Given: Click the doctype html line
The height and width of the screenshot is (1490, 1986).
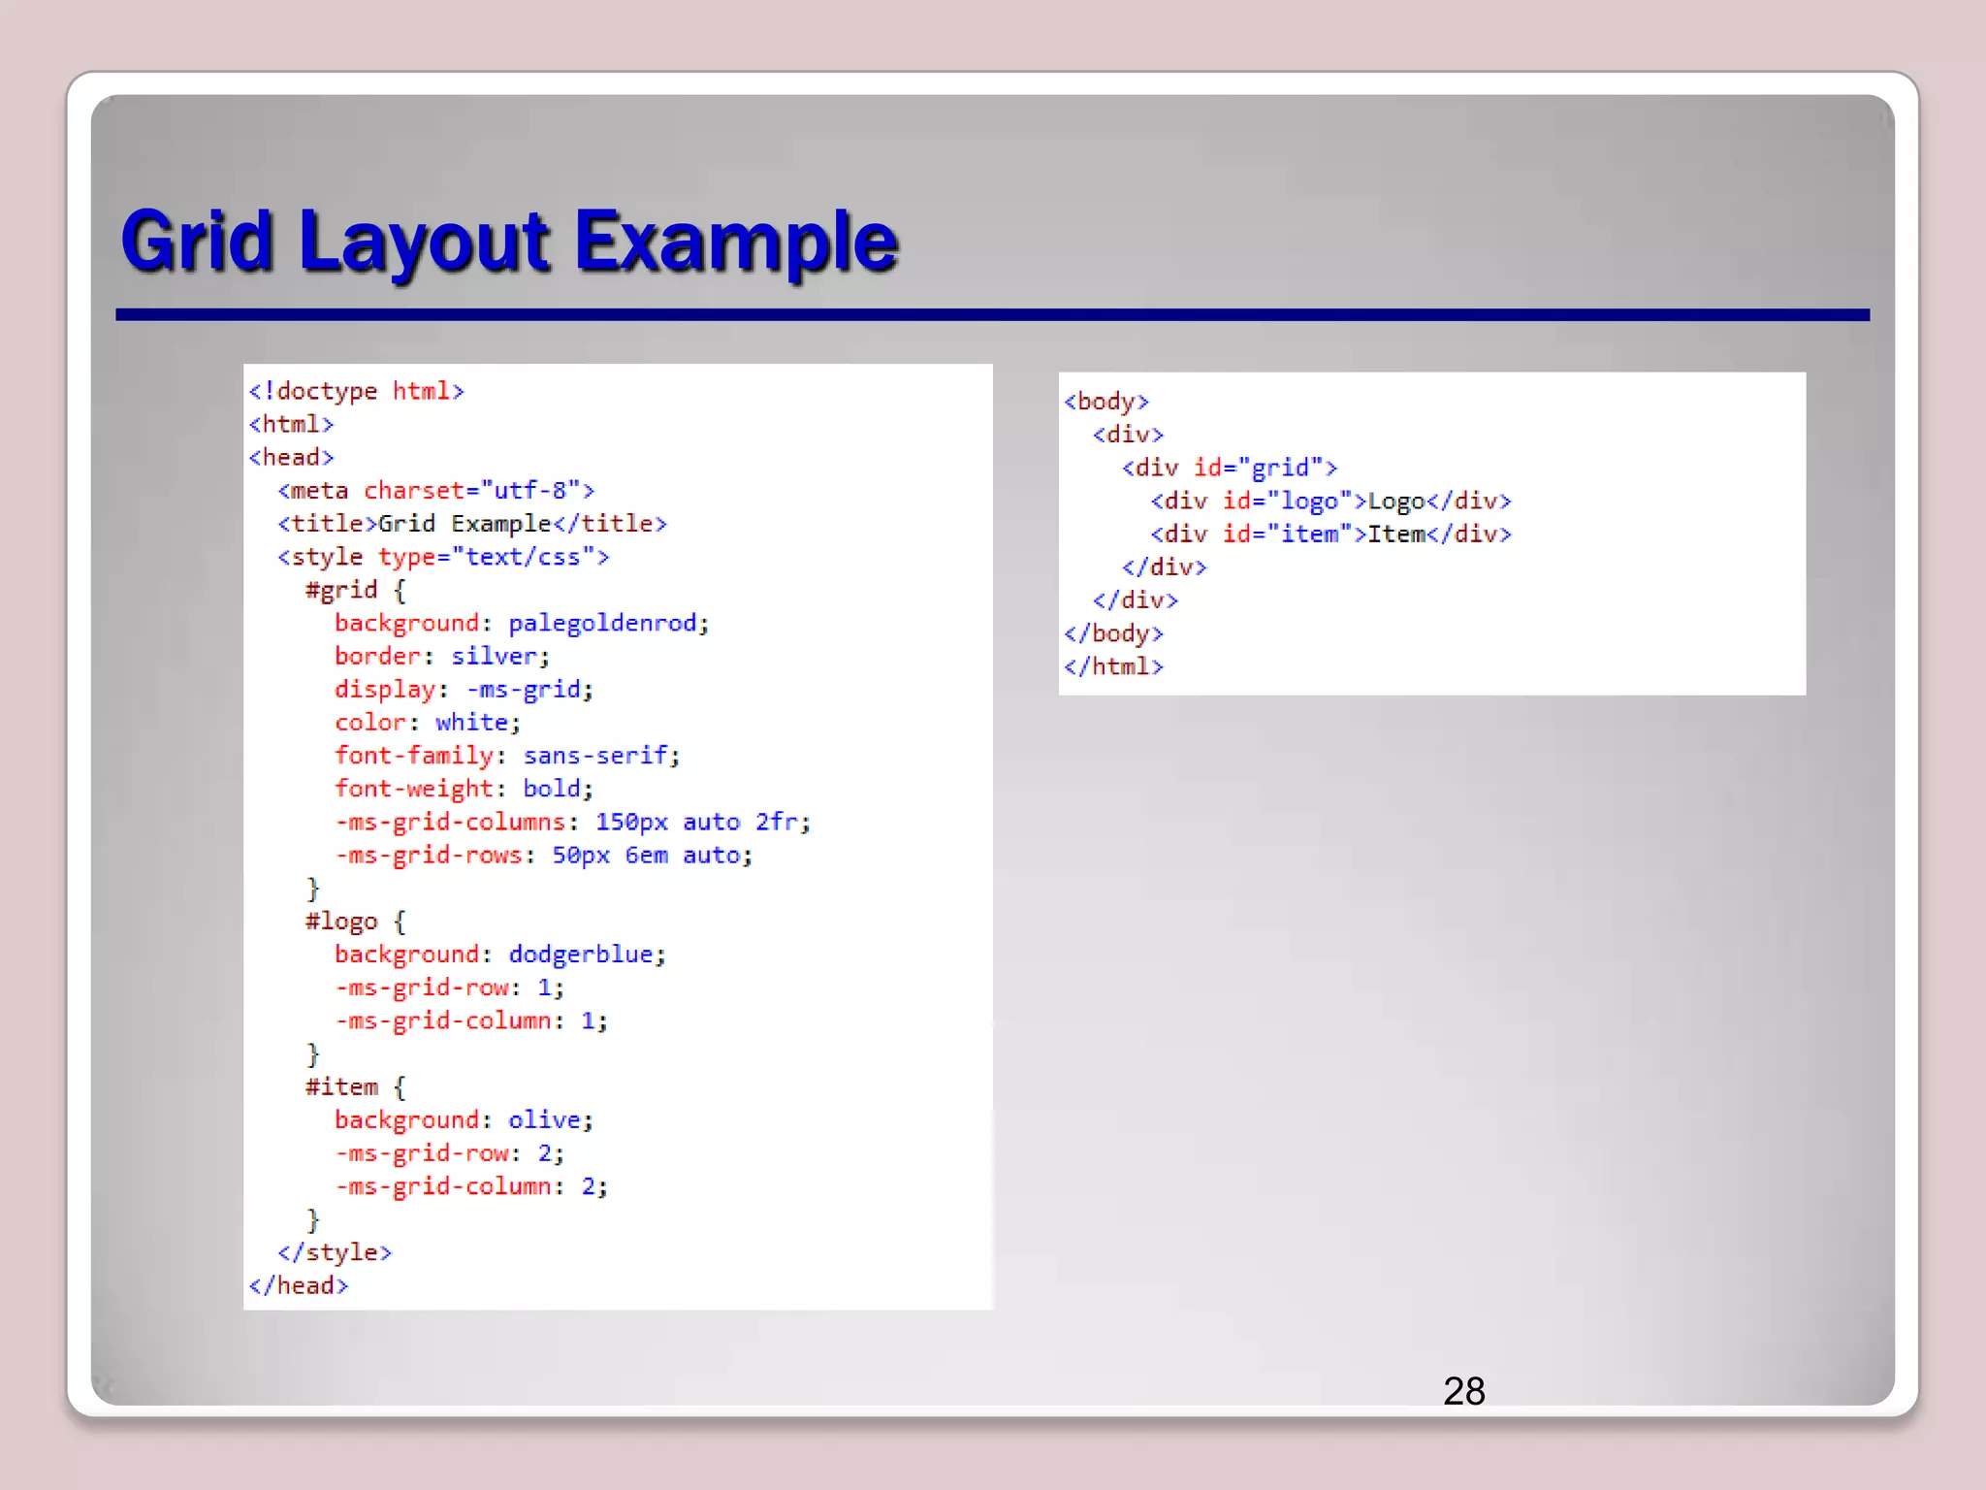Looking at the screenshot, I should (356, 391).
